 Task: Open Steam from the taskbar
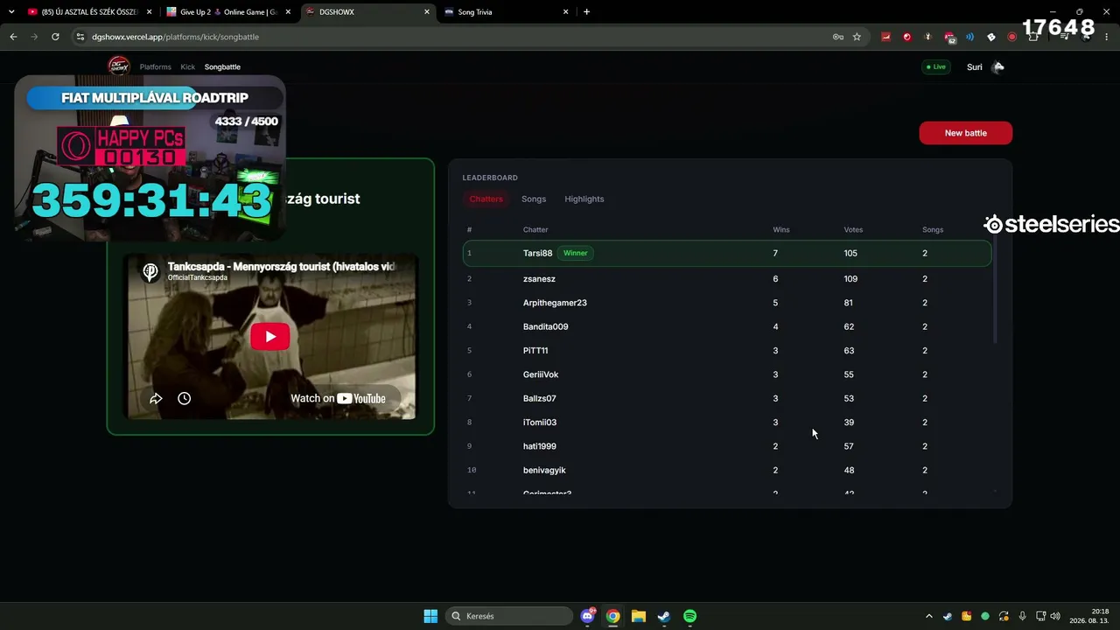(664, 616)
